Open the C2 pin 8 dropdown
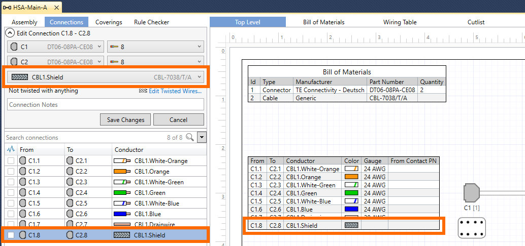The height and width of the screenshot is (246, 525). point(155,62)
